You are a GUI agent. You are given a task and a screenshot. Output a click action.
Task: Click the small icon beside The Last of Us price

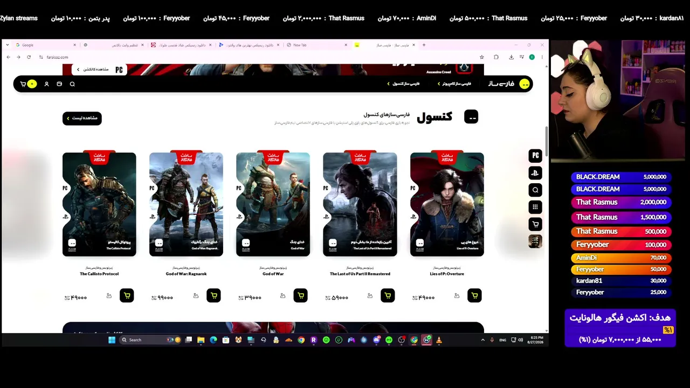(x=370, y=295)
